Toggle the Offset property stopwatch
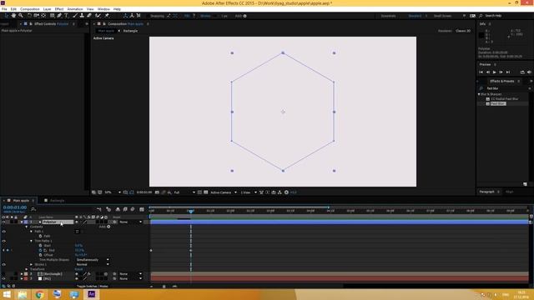Viewport: 534px width, 300px height. coord(41,255)
